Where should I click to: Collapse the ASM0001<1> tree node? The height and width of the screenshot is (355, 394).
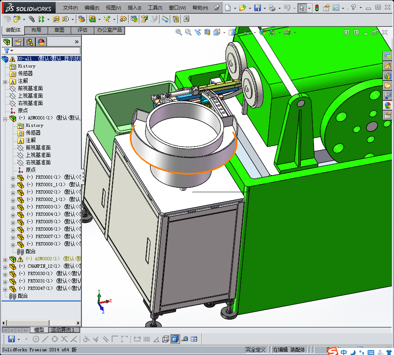point(5,118)
